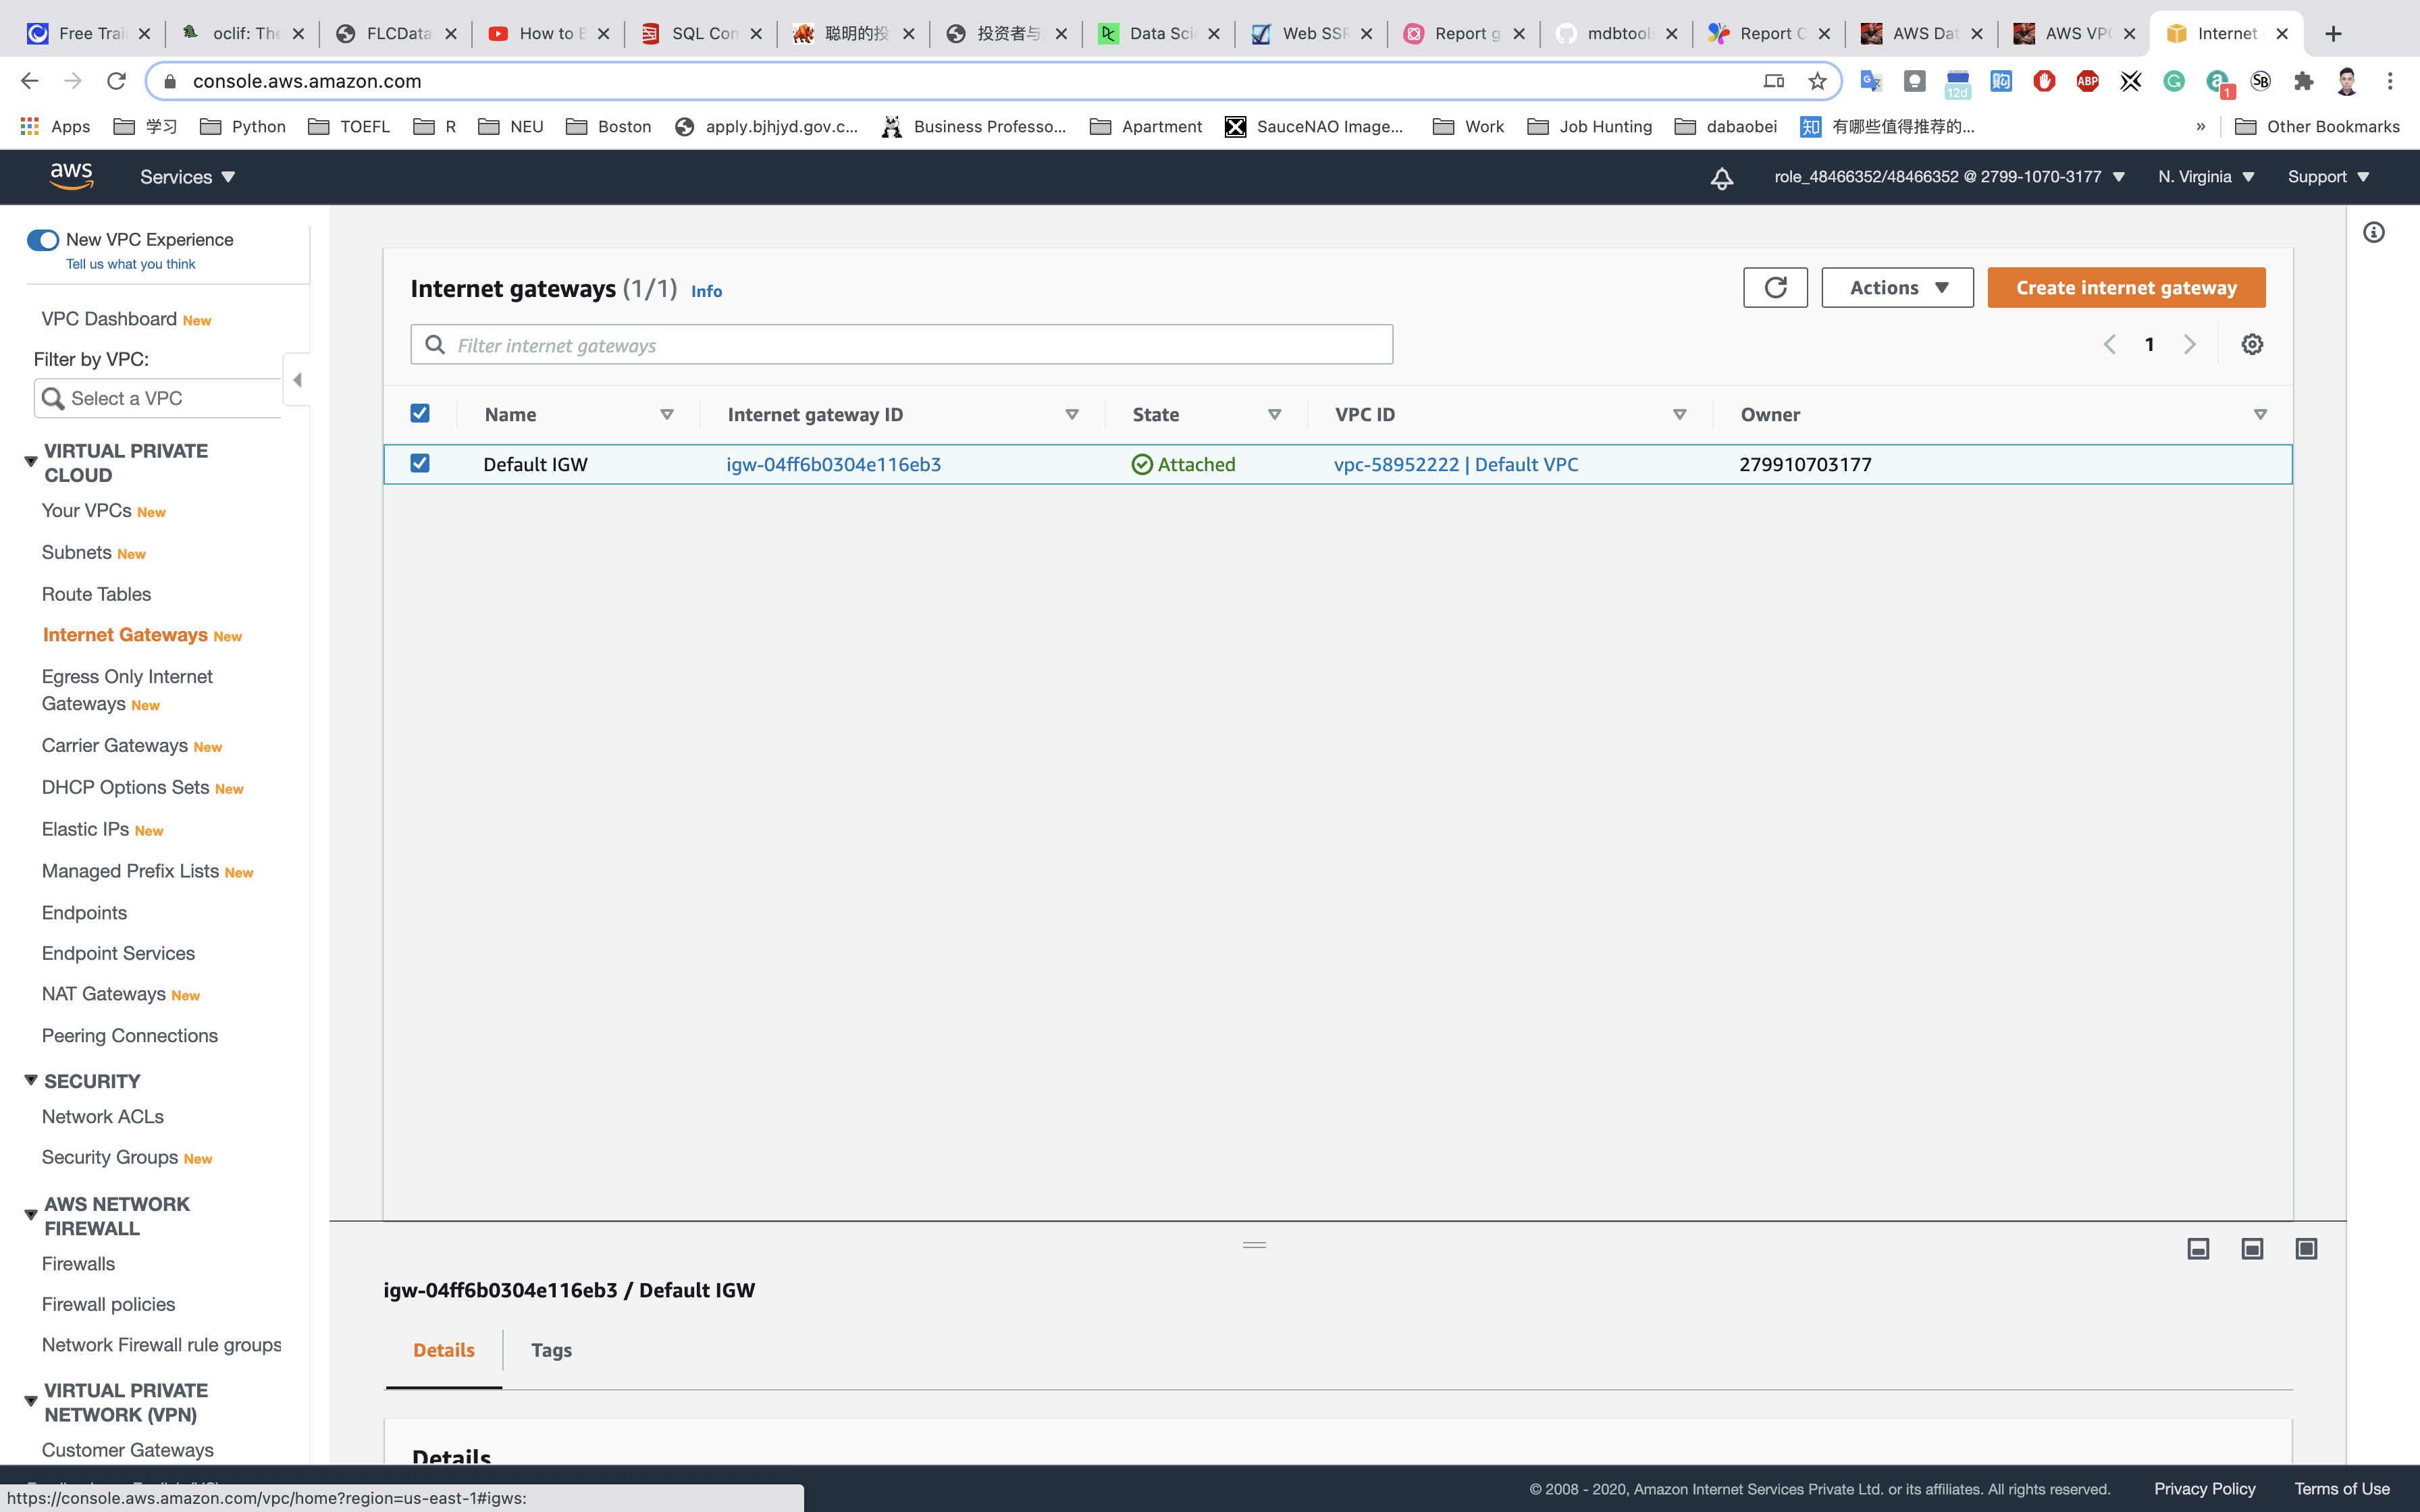Open the igw-04ff6b0304e116eb3 link
The image size is (2420, 1512).
pos(833,464)
